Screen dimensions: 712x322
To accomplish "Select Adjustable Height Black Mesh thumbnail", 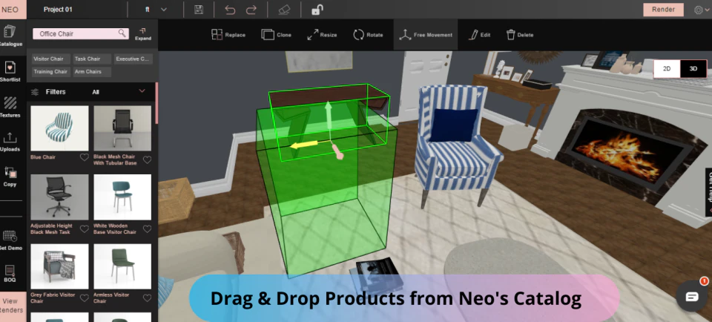I will click(x=59, y=197).
